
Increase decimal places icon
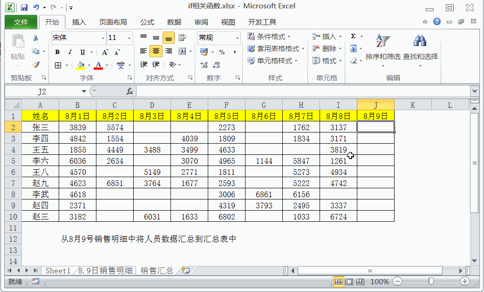click(204, 65)
